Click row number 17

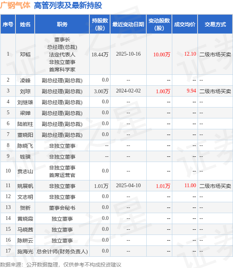tap(8, 251)
